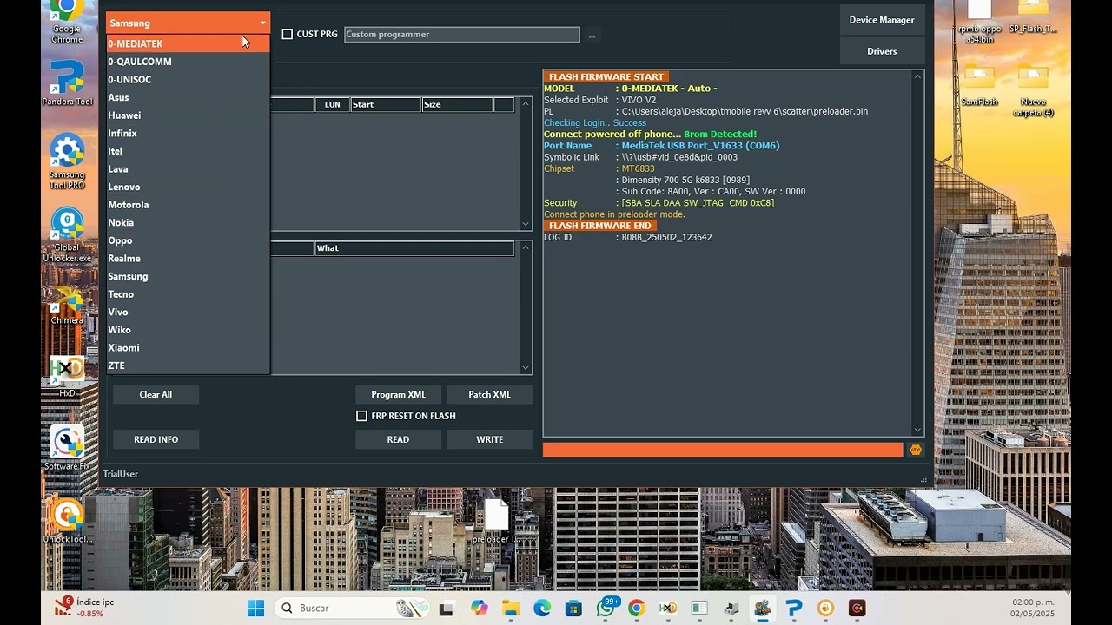Open Task View in the taskbar
This screenshot has width=1112, height=625.
pos(446,609)
